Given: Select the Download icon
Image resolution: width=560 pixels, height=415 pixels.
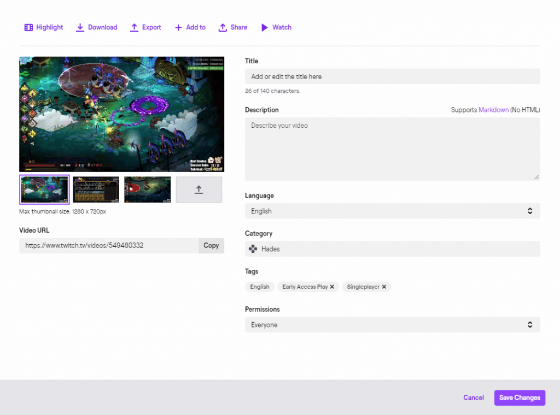Looking at the screenshot, I should coord(79,27).
